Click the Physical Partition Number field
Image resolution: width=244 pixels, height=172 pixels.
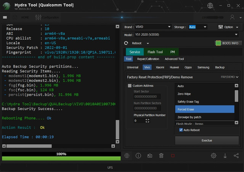(x=140, y=121)
